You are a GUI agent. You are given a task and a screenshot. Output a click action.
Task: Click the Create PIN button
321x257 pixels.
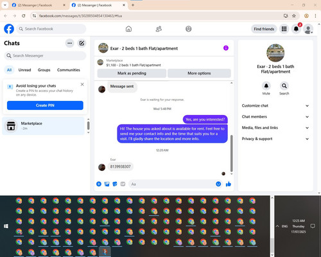(45, 105)
